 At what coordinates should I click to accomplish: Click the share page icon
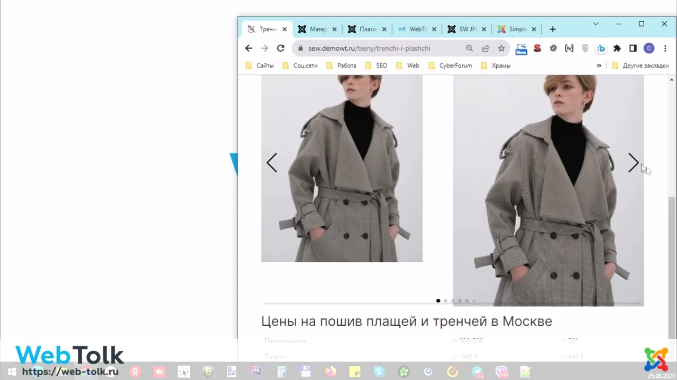pyautogui.click(x=485, y=48)
